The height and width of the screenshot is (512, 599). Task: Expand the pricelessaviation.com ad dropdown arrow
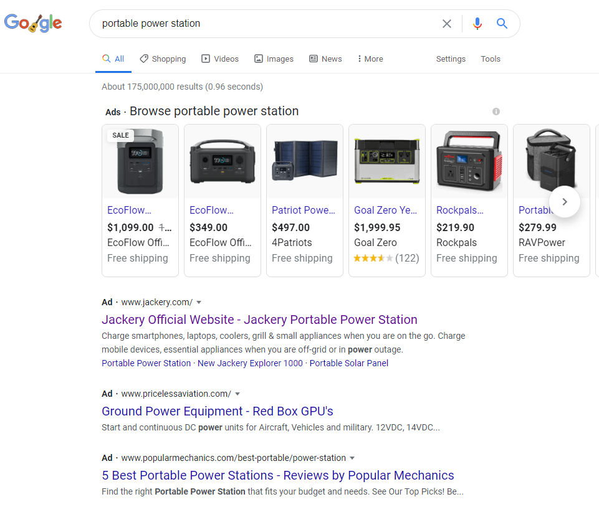click(237, 394)
